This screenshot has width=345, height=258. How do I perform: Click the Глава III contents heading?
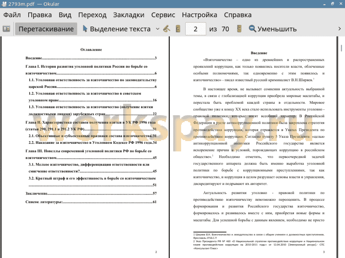[91, 155]
